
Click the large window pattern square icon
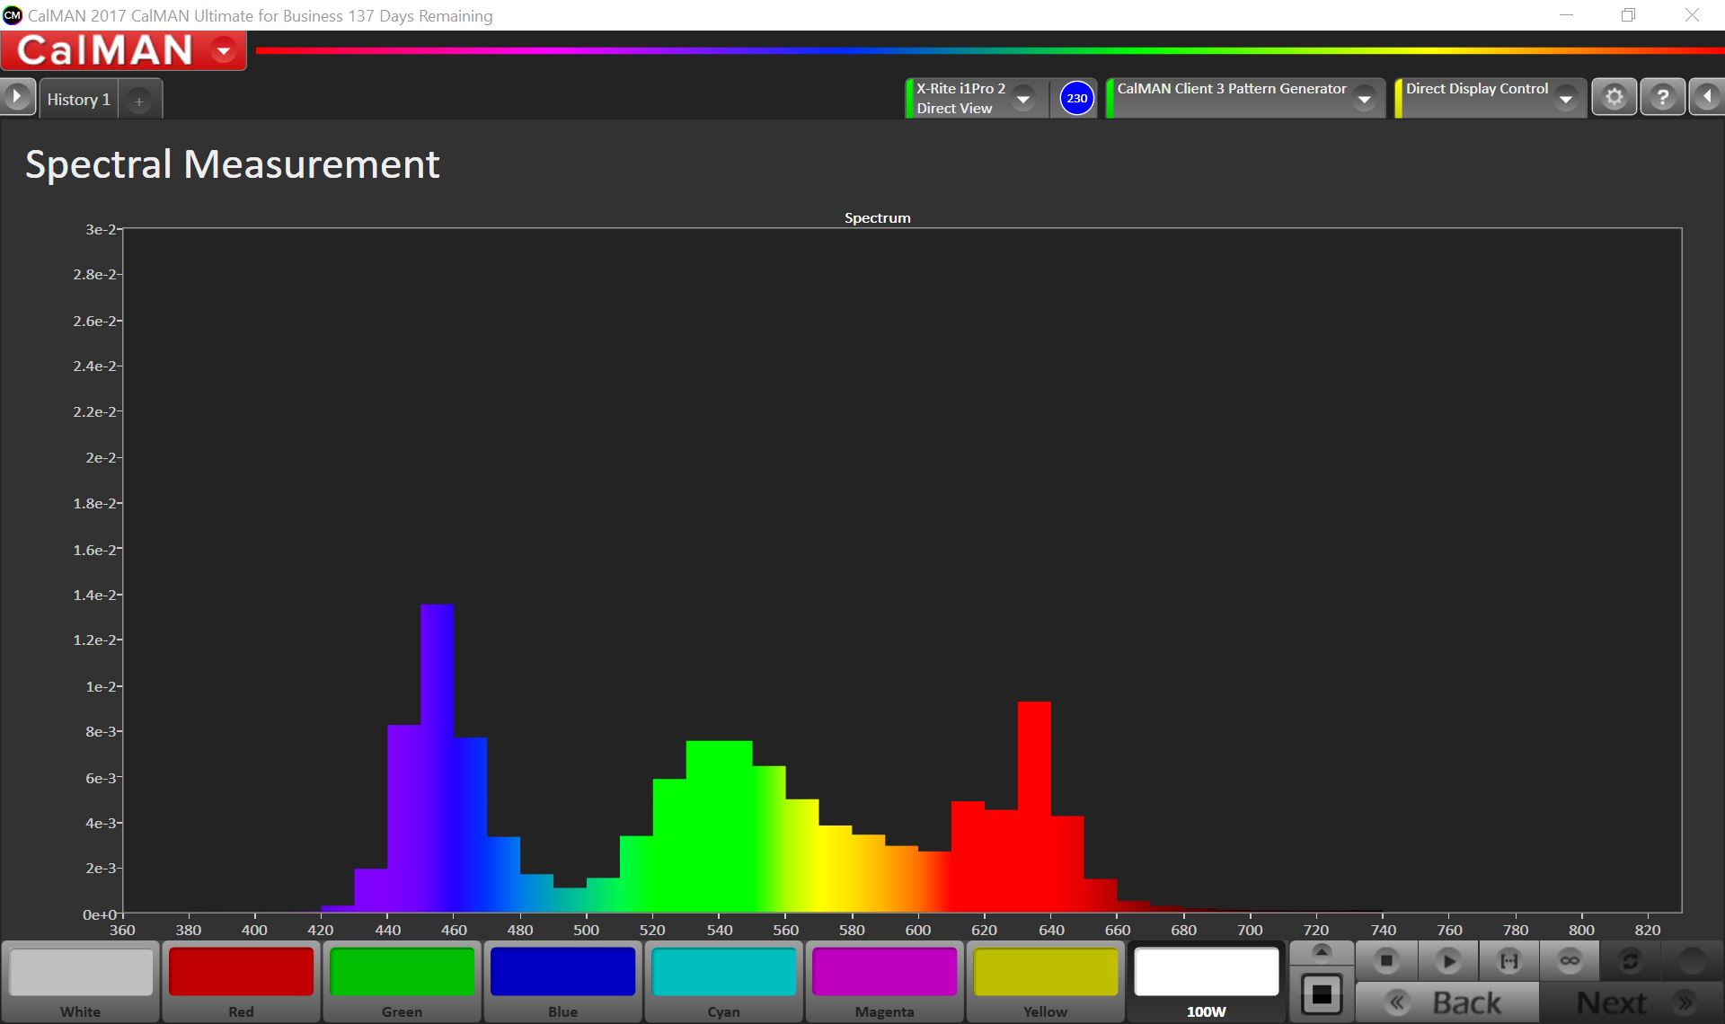[1322, 994]
